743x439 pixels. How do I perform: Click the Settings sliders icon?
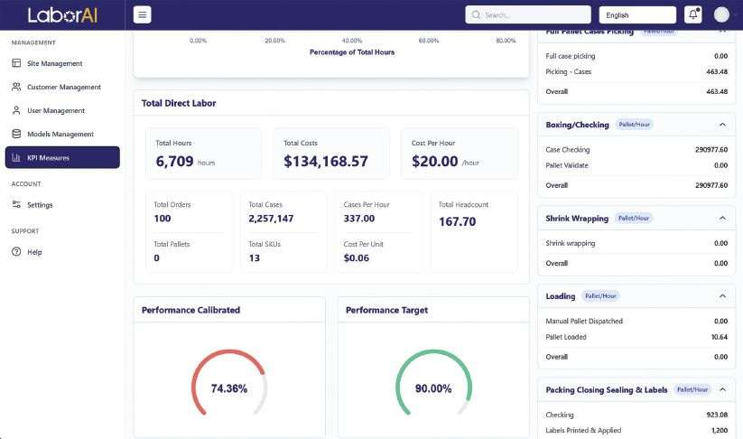pos(16,204)
